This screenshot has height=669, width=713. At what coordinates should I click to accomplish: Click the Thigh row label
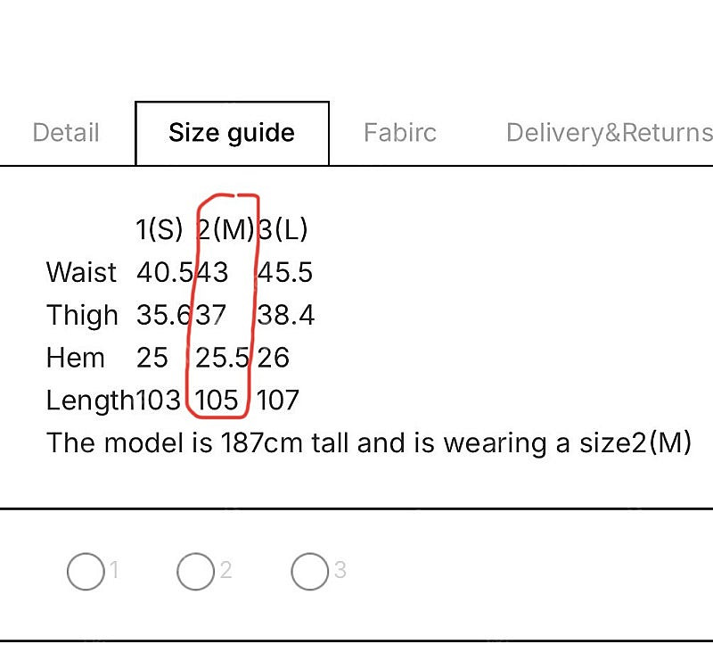[82, 315]
